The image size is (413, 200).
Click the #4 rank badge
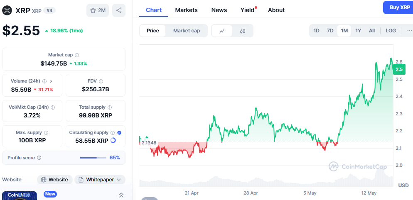(x=49, y=10)
